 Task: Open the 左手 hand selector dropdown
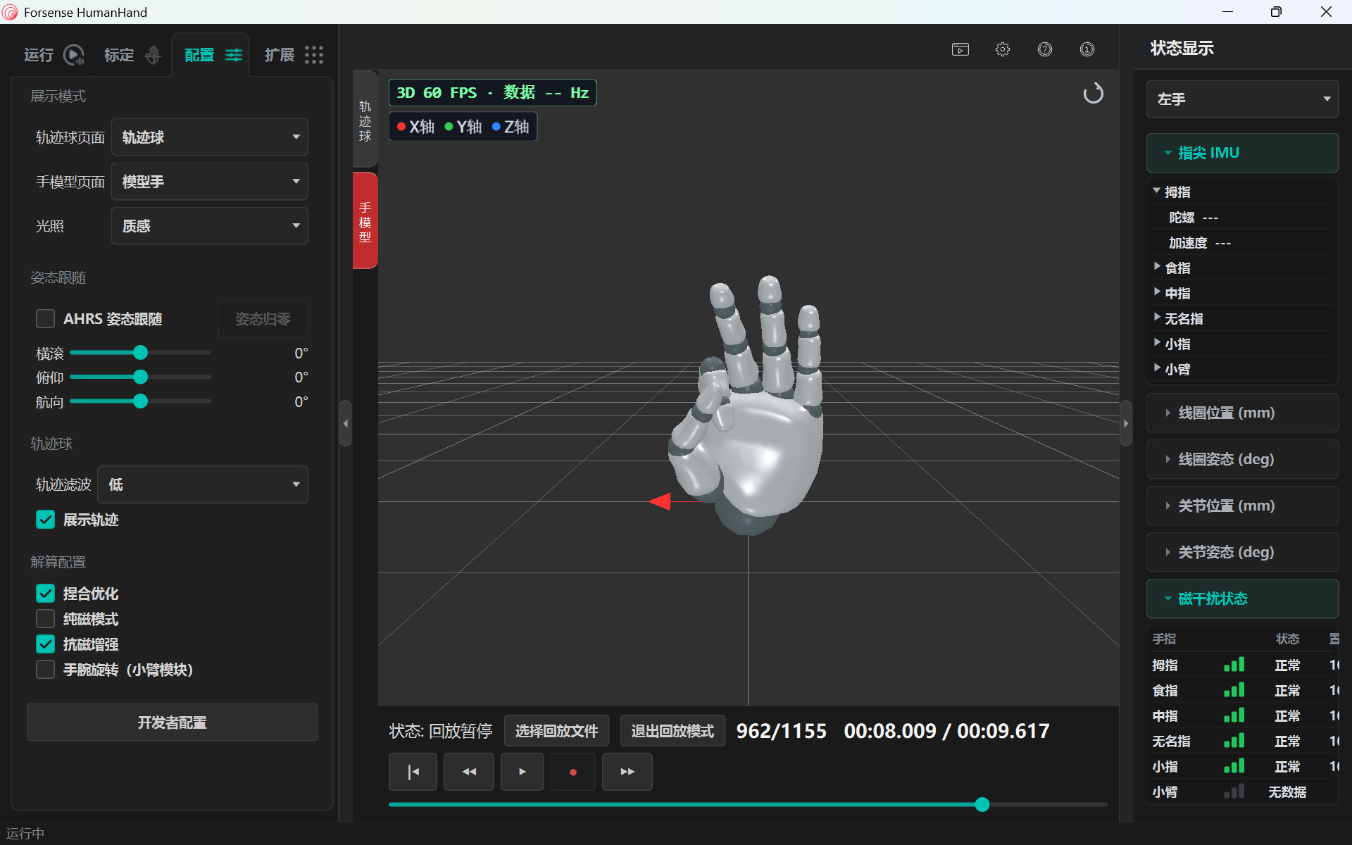[1242, 99]
